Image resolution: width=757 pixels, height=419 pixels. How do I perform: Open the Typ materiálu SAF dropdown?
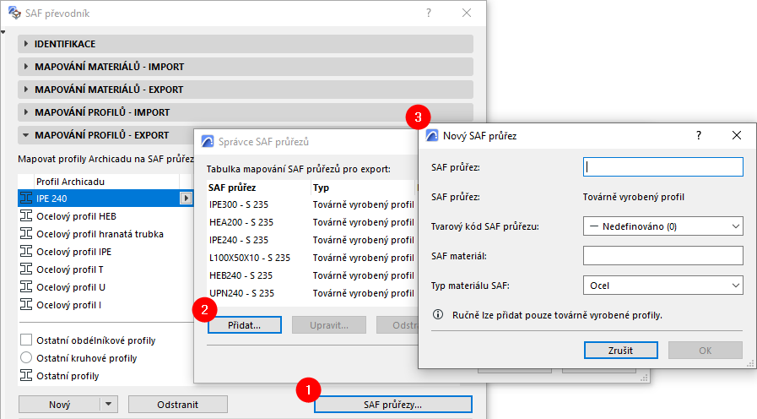click(x=662, y=286)
